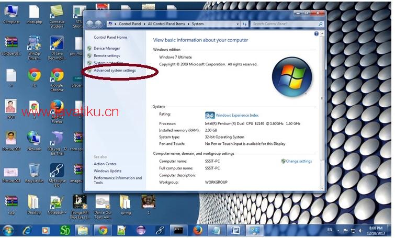Open Windows Update under See also
395x238 pixels.
click(108, 171)
